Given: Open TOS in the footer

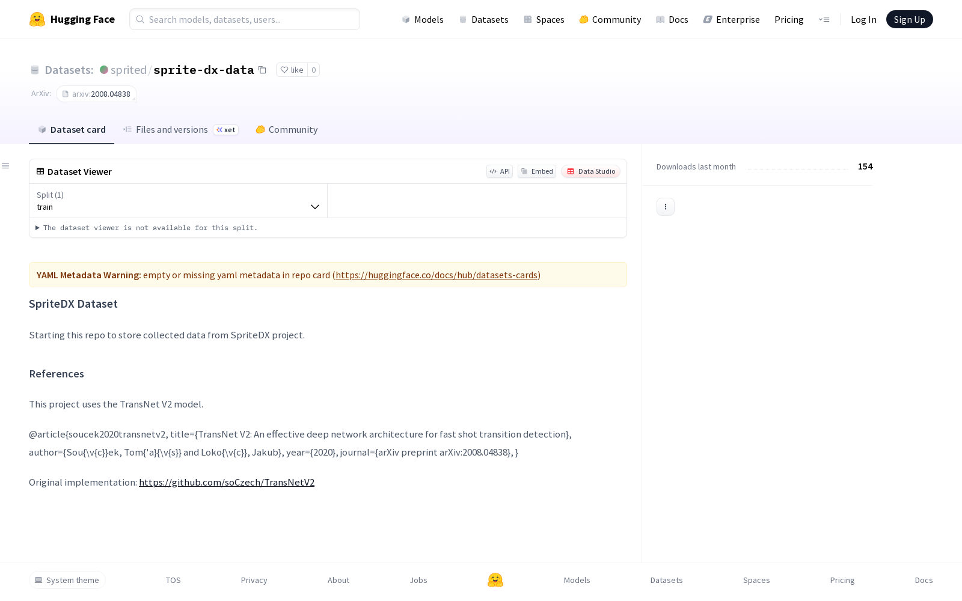Looking at the screenshot, I should (173, 580).
